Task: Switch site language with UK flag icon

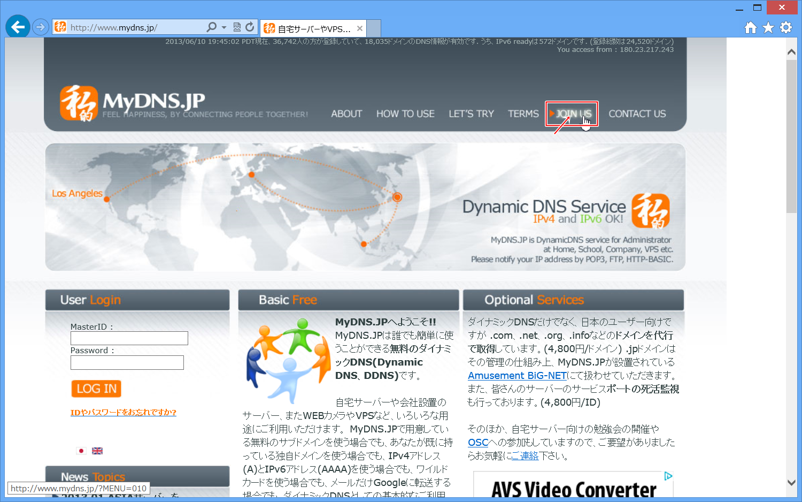Action: [97, 451]
